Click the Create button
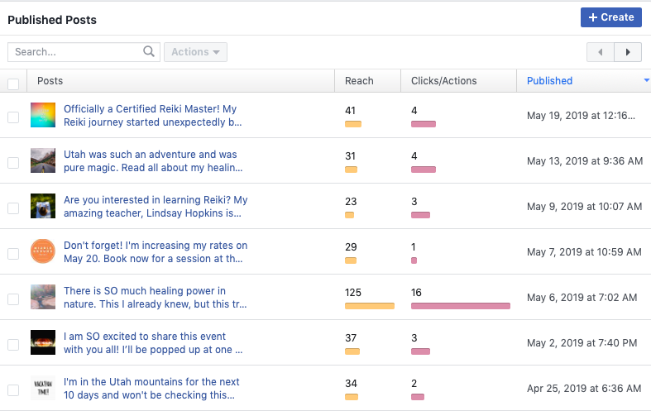Image resolution: width=651 pixels, height=411 pixels. pyautogui.click(x=610, y=17)
